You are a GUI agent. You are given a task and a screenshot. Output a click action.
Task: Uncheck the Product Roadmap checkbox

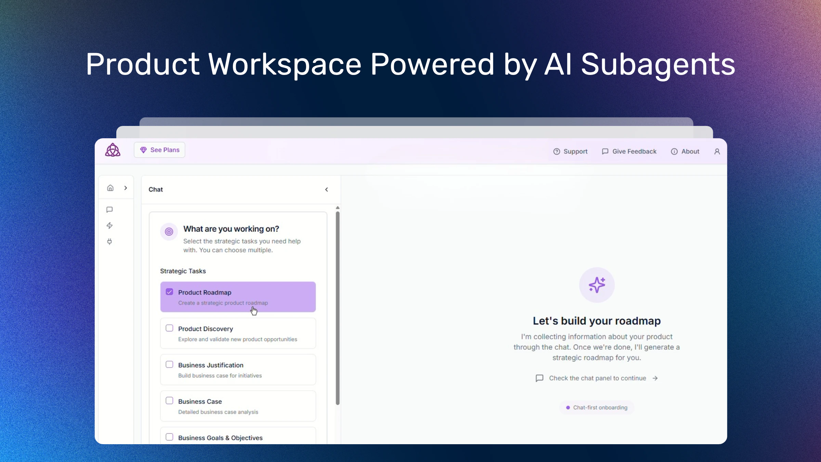169,292
